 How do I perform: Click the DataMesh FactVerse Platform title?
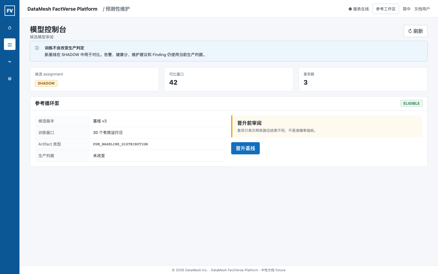(62, 9)
